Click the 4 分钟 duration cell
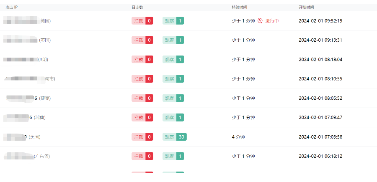This screenshot has width=377, height=182. pos(239,136)
